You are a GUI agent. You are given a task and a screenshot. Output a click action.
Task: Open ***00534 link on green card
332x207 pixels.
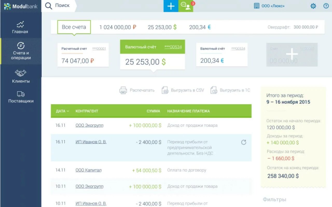pos(173,47)
